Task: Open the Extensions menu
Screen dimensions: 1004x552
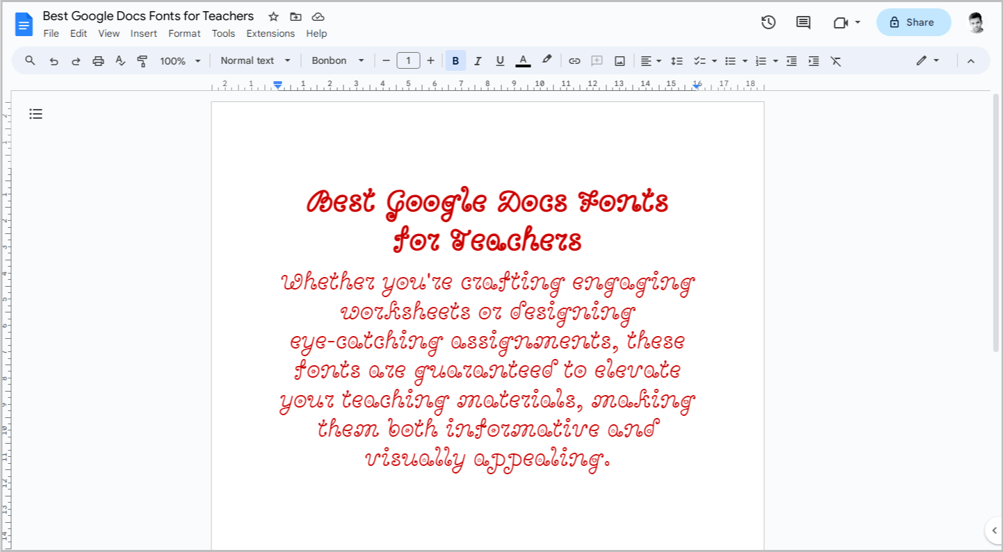Action: pos(270,33)
